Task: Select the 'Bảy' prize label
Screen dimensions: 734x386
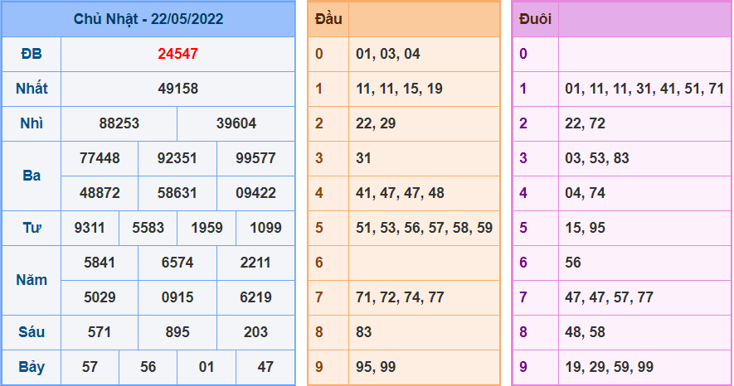Action: (32, 367)
